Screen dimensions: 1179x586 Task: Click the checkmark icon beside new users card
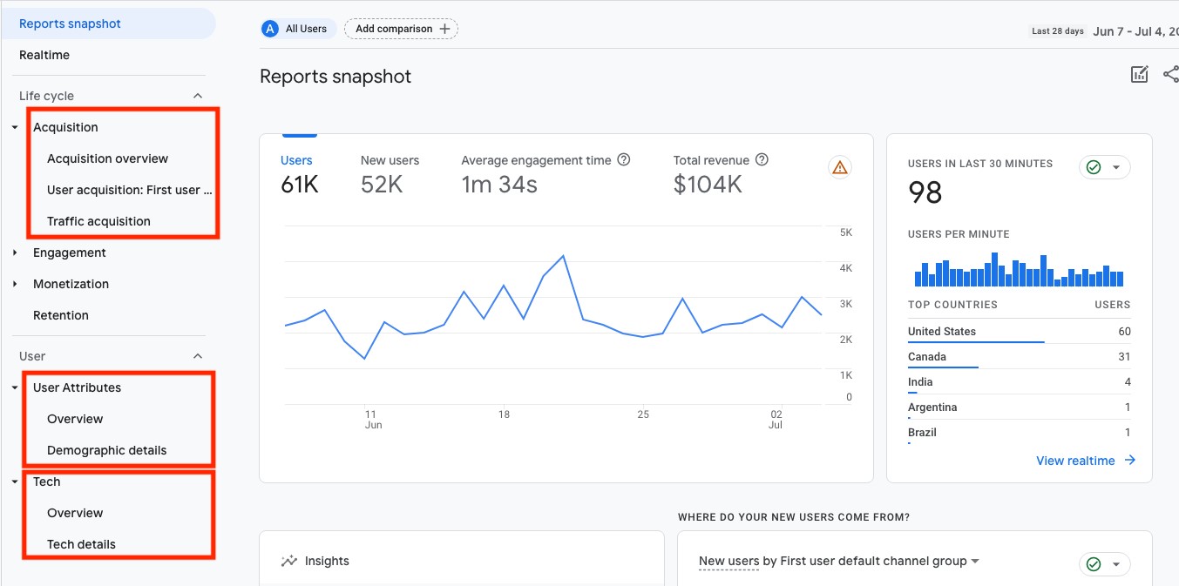point(1094,563)
